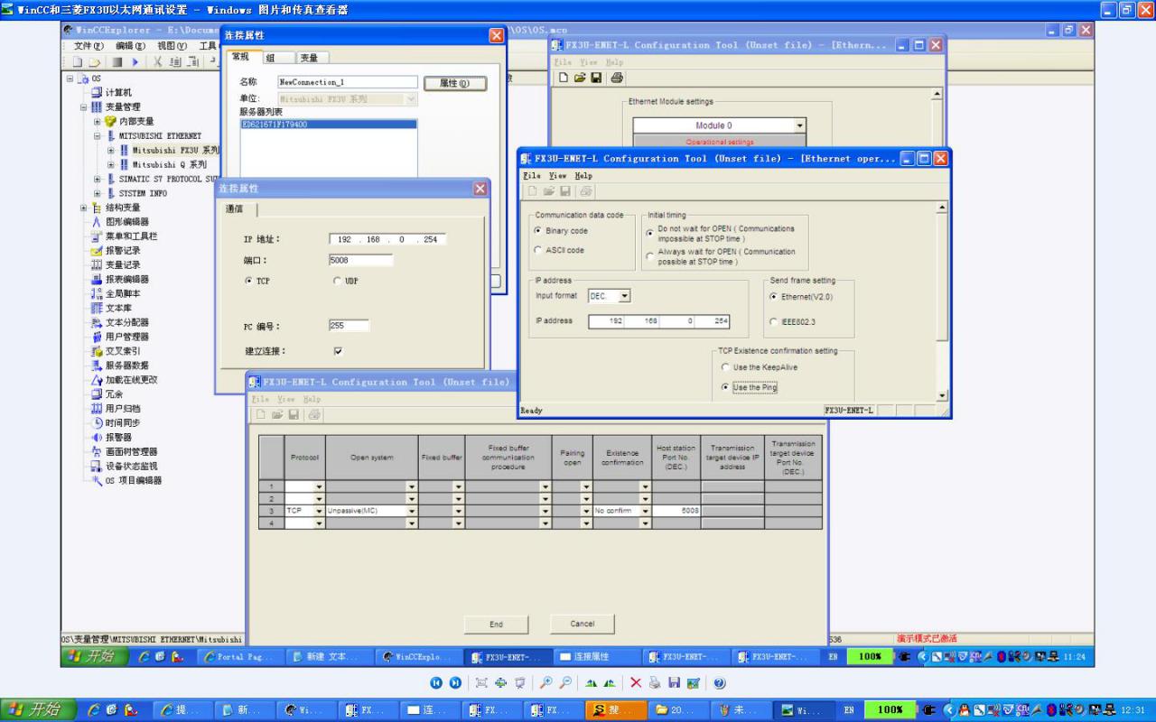Select IEEE802.3 send frame option
This screenshot has height=722, width=1156.
[x=773, y=321]
